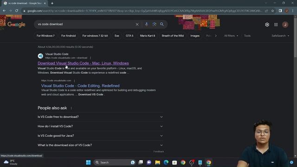297x167 pixels.
Task: Reload the page with refresh icon
Action: click(x=17, y=11)
